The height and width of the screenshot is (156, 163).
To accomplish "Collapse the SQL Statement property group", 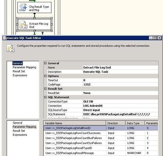I will click(45, 97).
